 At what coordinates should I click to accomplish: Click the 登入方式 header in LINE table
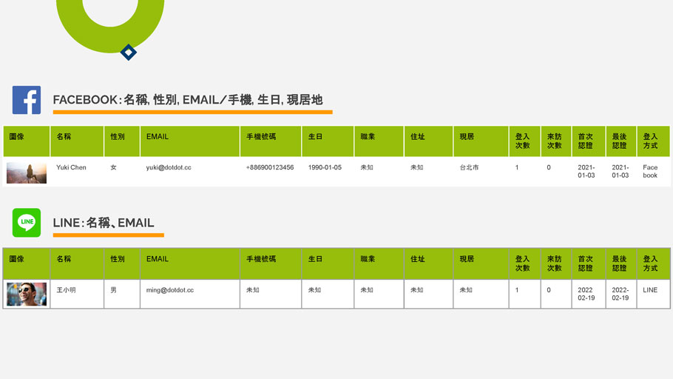[650, 264]
